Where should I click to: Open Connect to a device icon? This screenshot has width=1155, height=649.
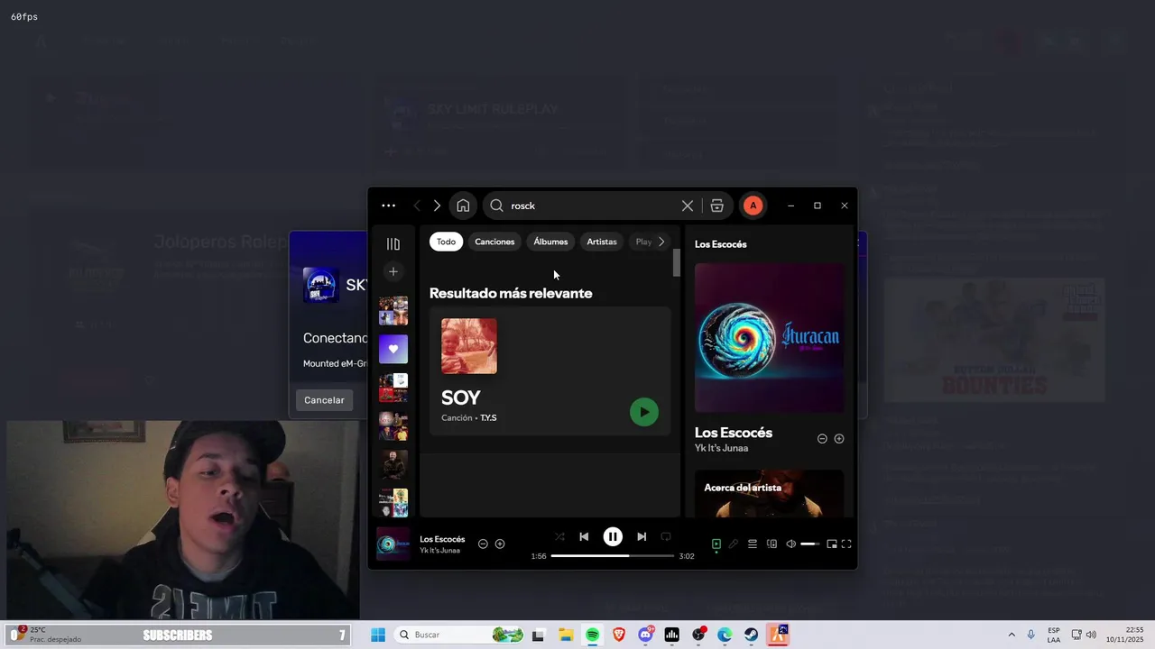point(772,544)
